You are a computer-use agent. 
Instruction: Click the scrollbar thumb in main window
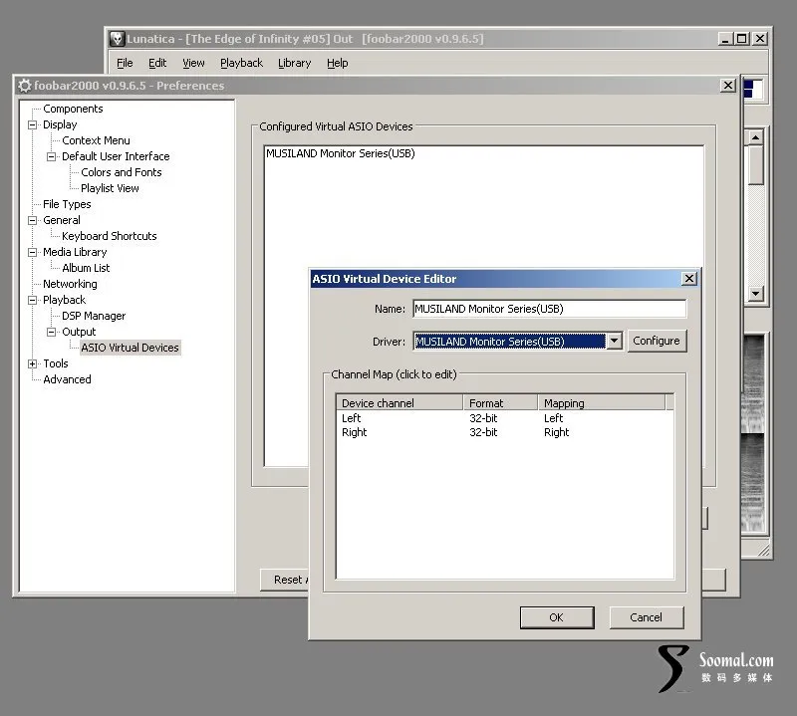click(756, 165)
